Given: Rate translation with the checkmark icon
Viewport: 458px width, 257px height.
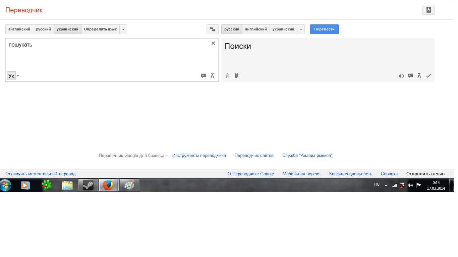Looking at the screenshot, I should tap(428, 76).
